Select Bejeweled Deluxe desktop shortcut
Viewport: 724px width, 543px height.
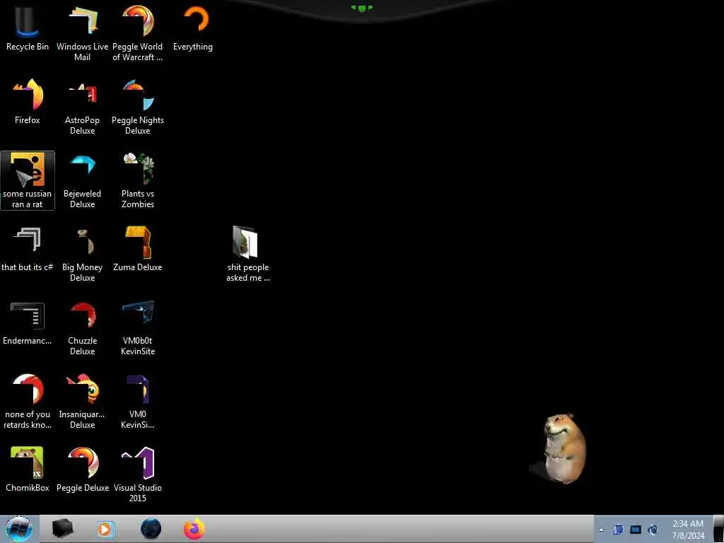[x=82, y=180]
